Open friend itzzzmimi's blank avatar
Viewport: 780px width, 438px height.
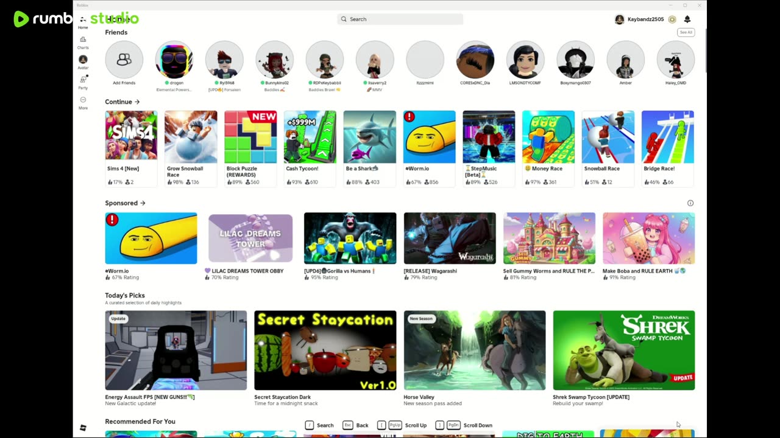(x=425, y=60)
